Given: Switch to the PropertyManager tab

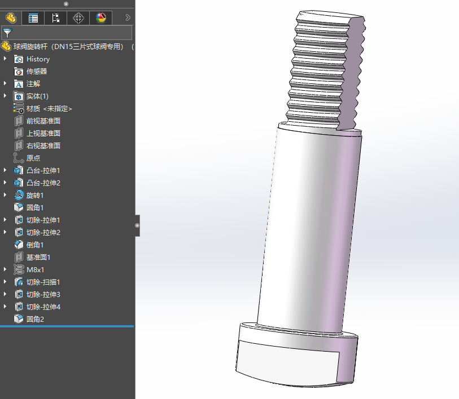Looking at the screenshot, I should [x=33, y=18].
